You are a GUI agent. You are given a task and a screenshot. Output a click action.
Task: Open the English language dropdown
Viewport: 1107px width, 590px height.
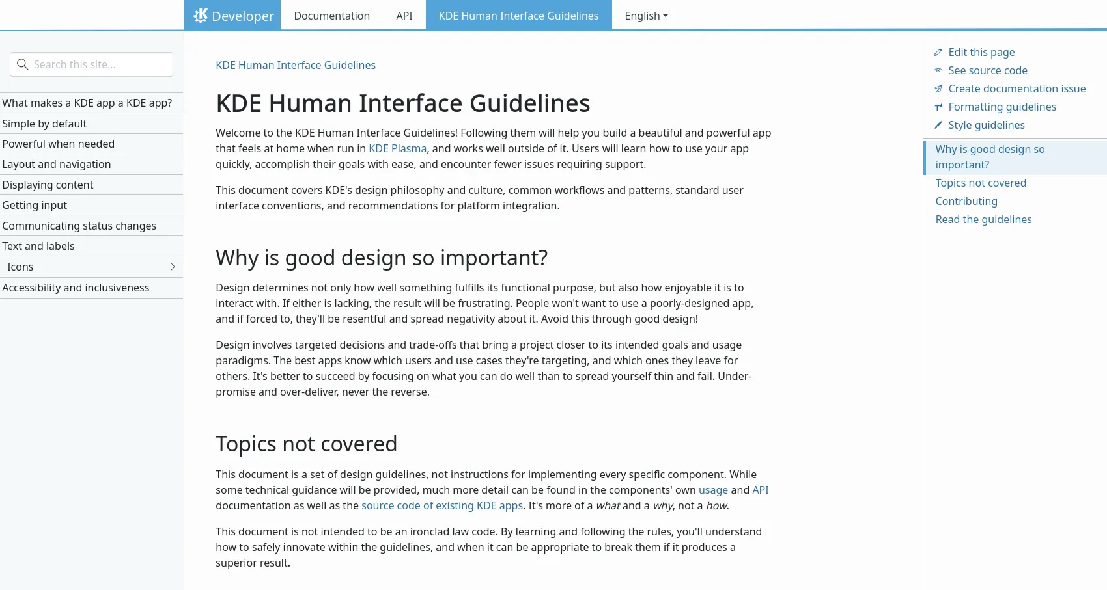click(646, 16)
